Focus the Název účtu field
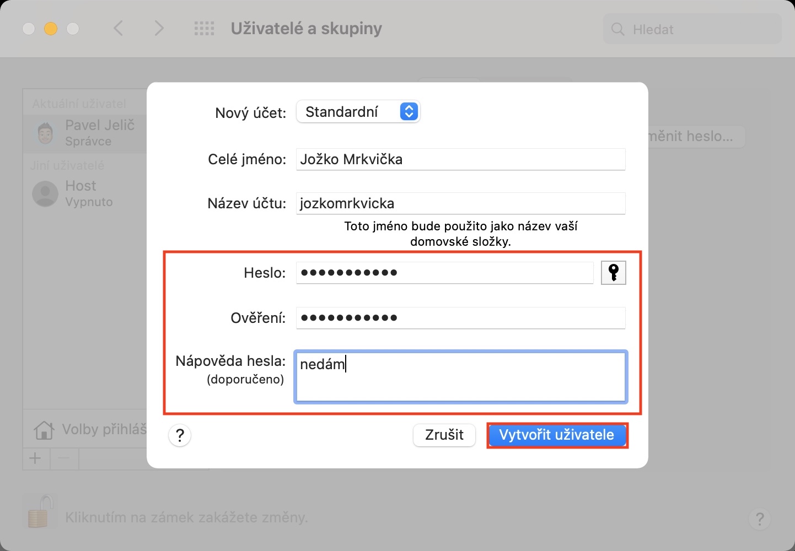This screenshot has width=795, height=551. click(460, 203)
